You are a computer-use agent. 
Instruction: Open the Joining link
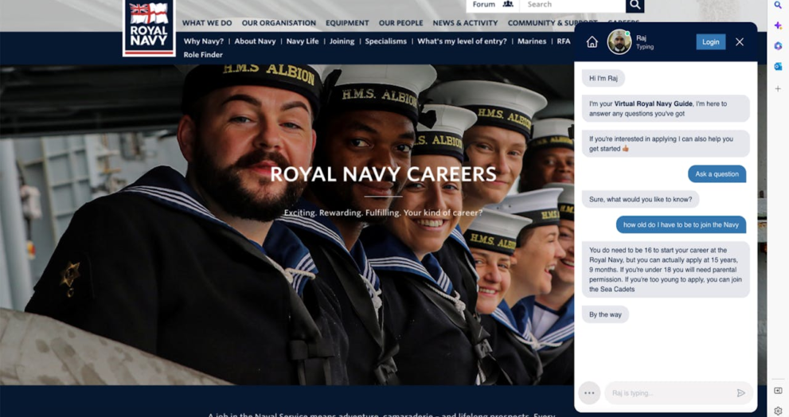[x=342, y=41]
